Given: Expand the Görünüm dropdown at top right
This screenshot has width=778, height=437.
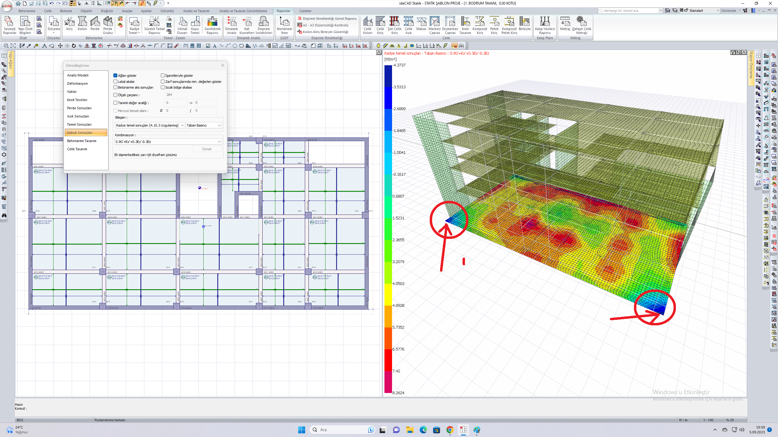Looking at the screenshot, I should [740, 11].
